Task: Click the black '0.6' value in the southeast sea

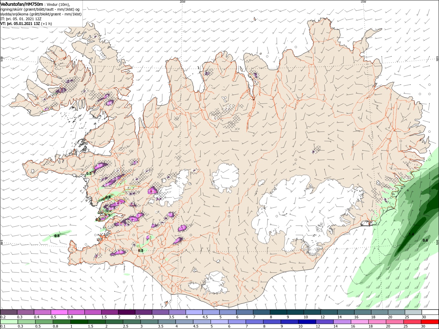Action: coord(425,240)
